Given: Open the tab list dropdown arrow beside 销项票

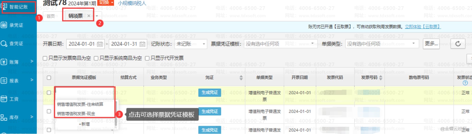Looking at the screenshot, I should point(97,16).
